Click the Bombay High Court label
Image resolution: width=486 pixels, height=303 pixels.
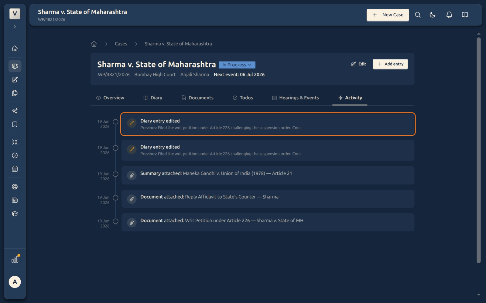[155, 75]
